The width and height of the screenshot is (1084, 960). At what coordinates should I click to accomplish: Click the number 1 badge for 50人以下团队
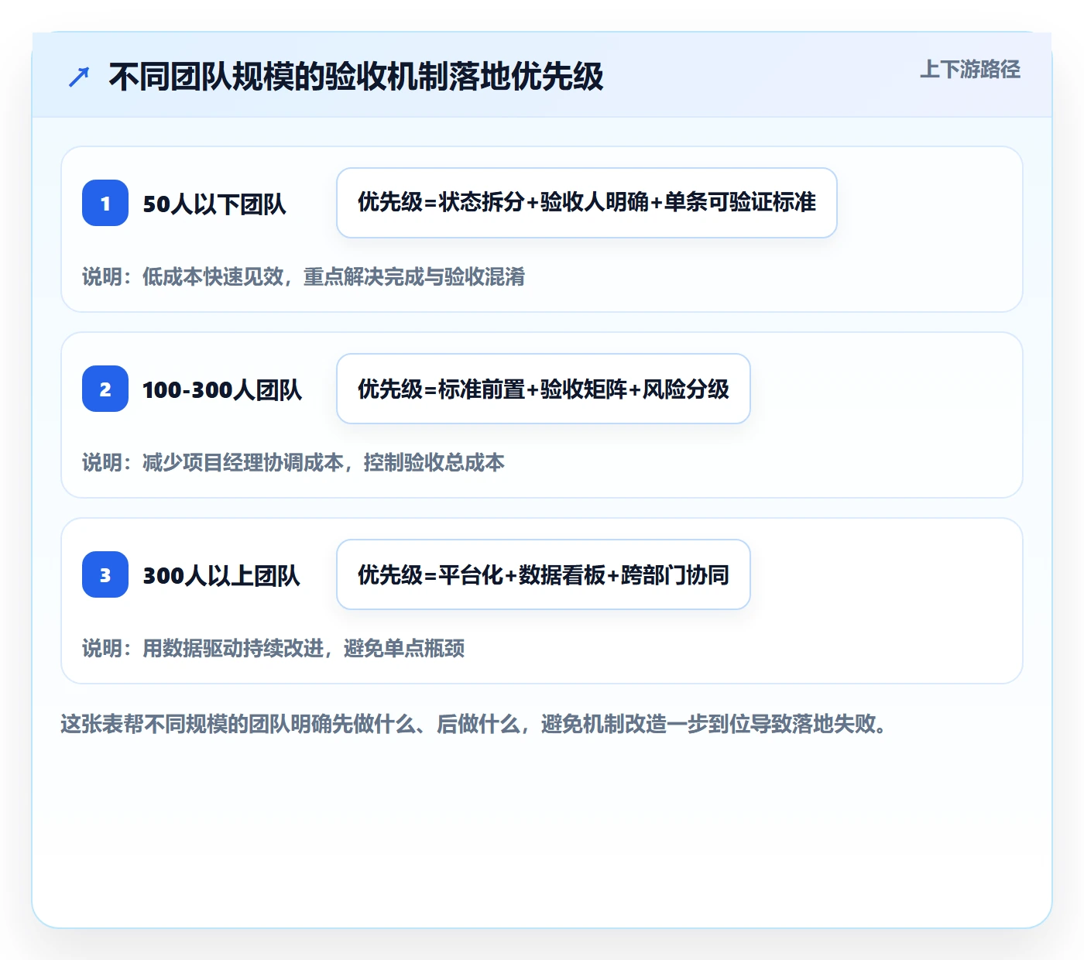pyautogui.click(x=105, y=203)
